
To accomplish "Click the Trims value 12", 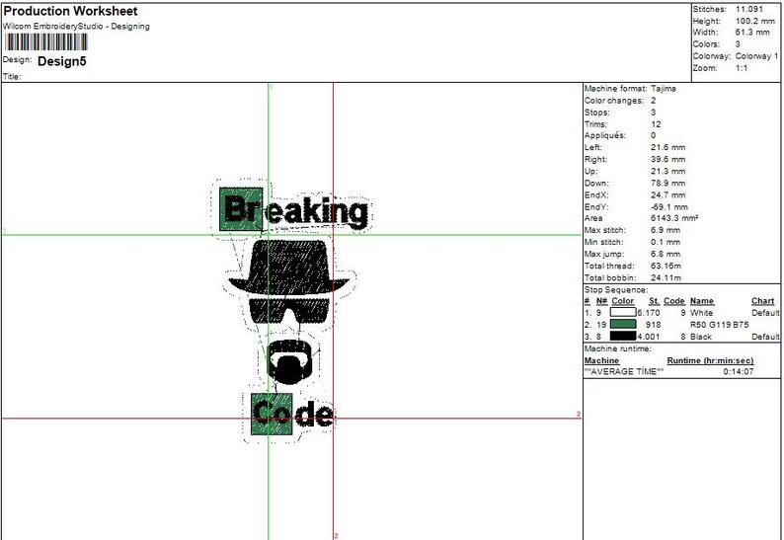I will click(x=656, y=124).
